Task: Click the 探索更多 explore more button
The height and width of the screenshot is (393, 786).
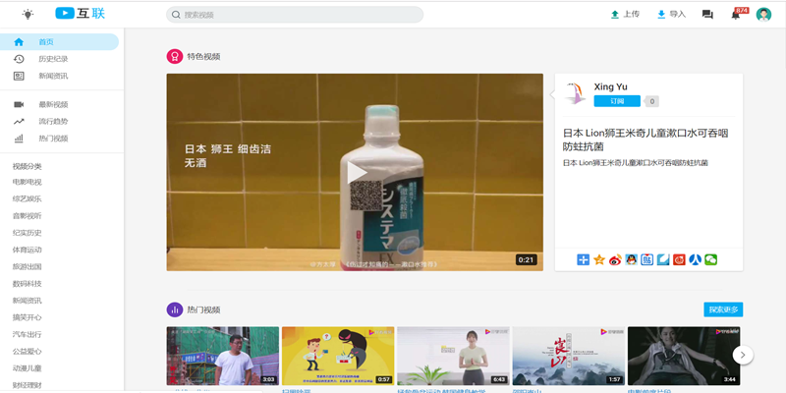Action: pos(723,309)
